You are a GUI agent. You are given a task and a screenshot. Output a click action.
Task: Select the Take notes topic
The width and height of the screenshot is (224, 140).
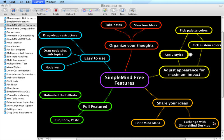point(114,25)
